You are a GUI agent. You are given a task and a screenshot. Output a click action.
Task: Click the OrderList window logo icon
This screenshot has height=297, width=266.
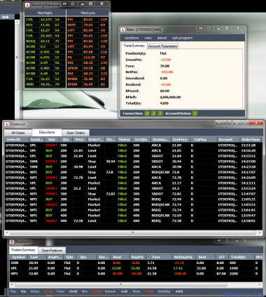point(7,124)
